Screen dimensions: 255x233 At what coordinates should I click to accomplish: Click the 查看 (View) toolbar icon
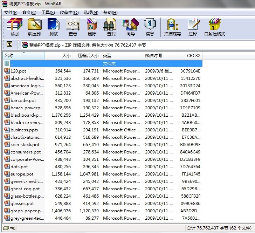pos(73,24)
